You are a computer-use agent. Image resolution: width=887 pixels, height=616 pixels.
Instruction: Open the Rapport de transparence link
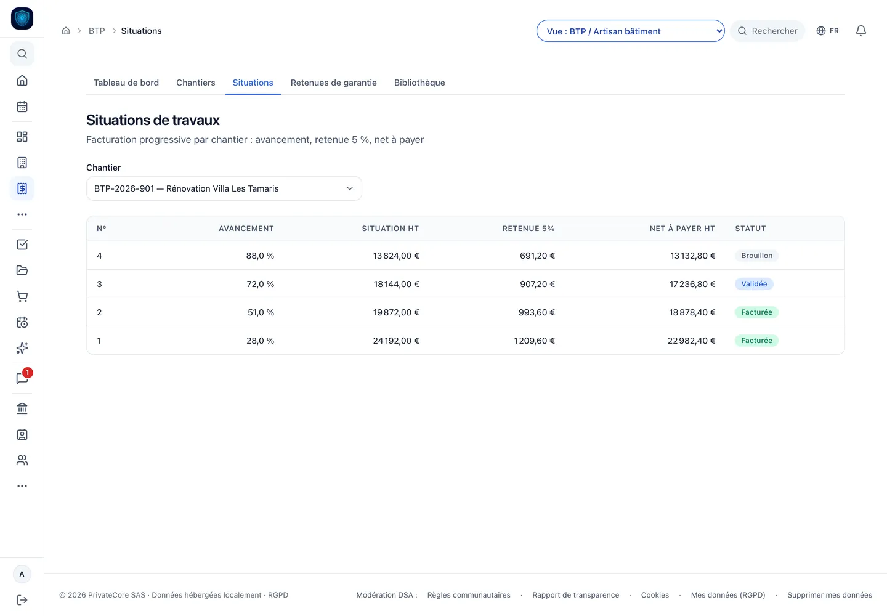pos(576,595)
